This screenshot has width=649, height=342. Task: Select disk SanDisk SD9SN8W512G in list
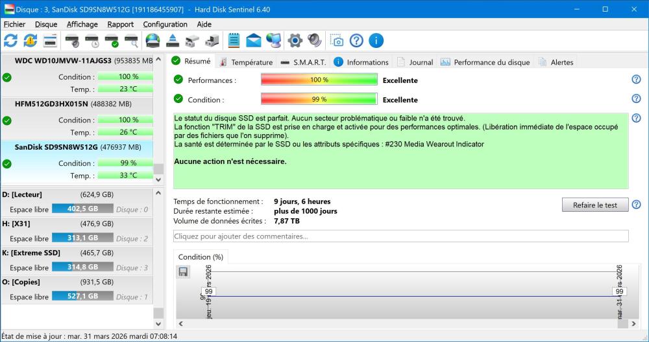coord(77,161)
